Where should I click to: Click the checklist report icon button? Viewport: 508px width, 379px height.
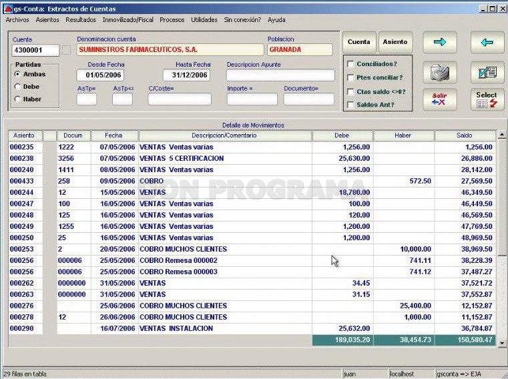coord(487,72)
